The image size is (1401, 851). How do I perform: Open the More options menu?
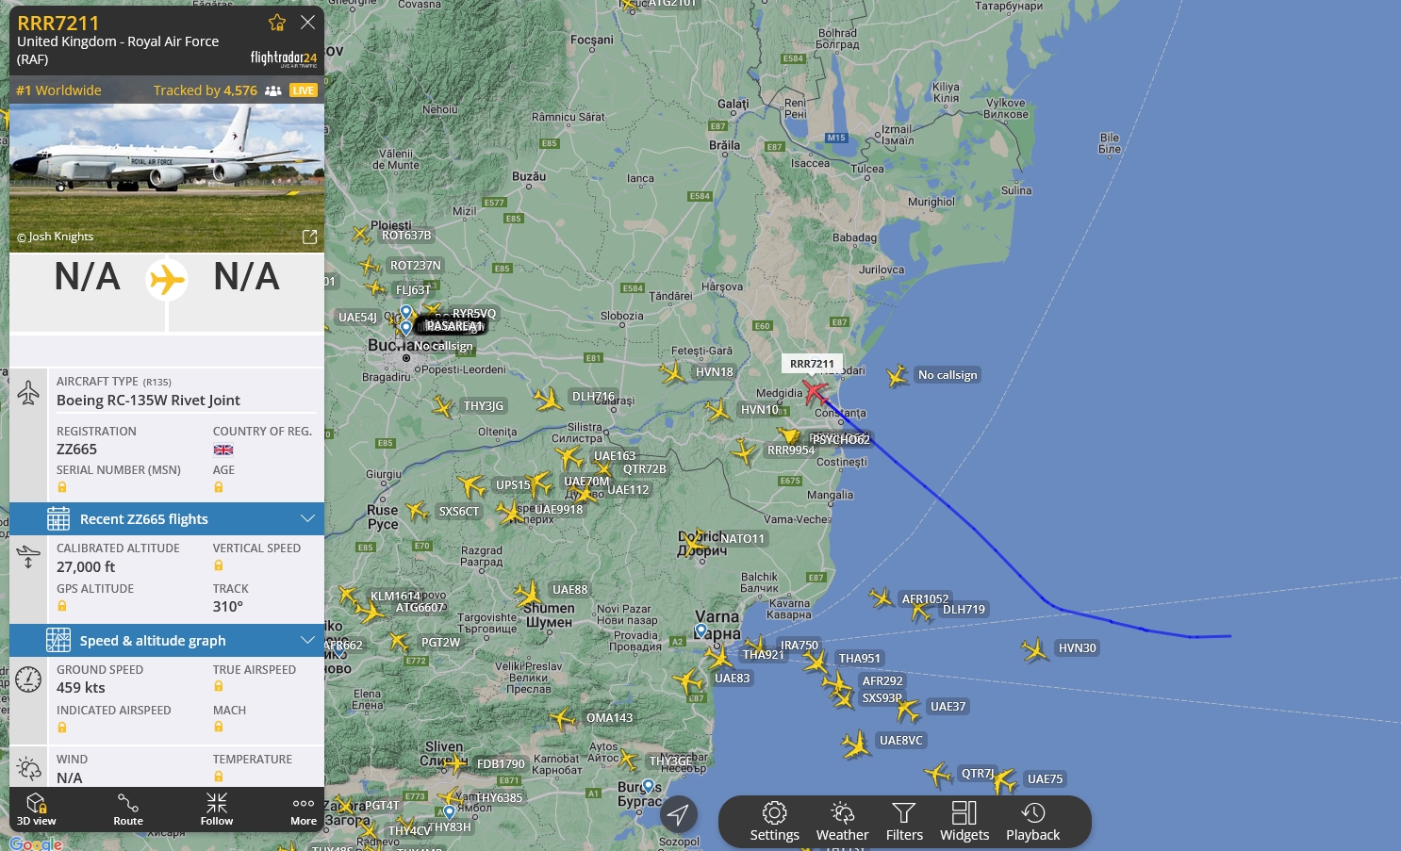[304, 809]
